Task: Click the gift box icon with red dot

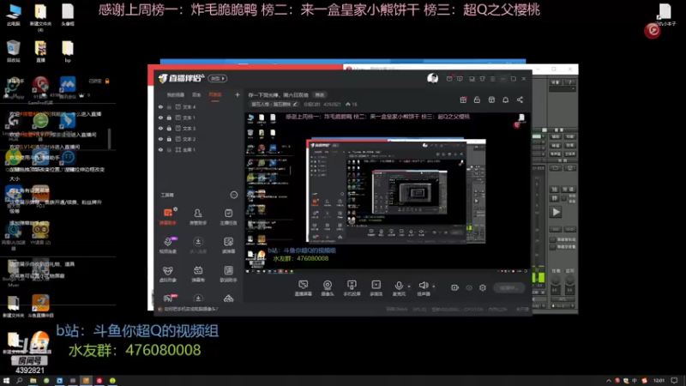Action: [463, 100]
